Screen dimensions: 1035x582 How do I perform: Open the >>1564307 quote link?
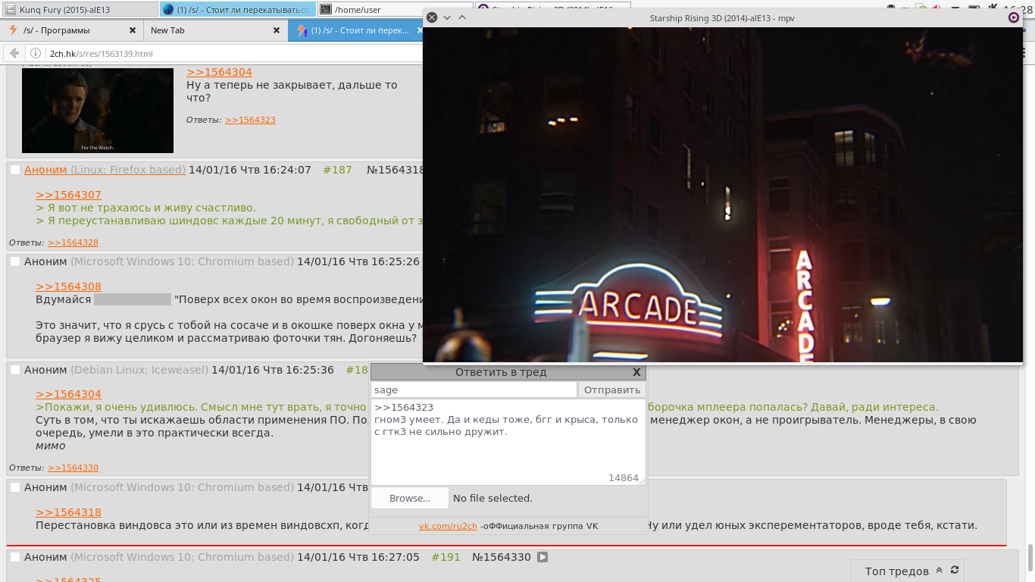click(x=68, y=195)
